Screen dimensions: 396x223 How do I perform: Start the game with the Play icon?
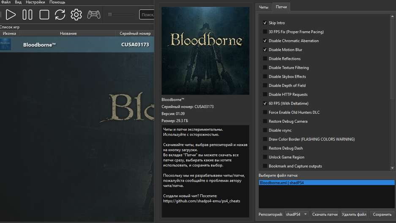pyautogui.click(x=11, y=14)
